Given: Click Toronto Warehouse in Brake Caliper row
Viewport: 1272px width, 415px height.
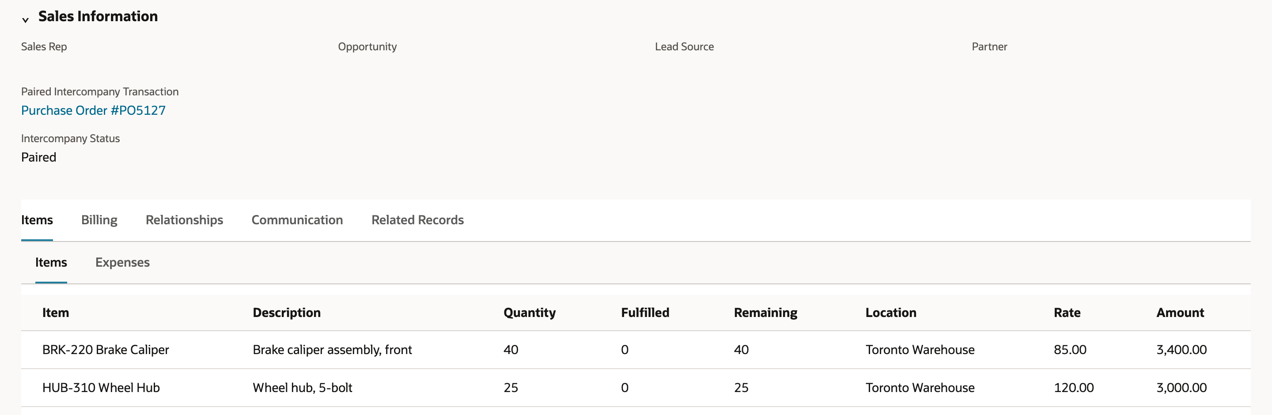Looking at the screenshot, I should pyautogui.click(x=920, y=349).
